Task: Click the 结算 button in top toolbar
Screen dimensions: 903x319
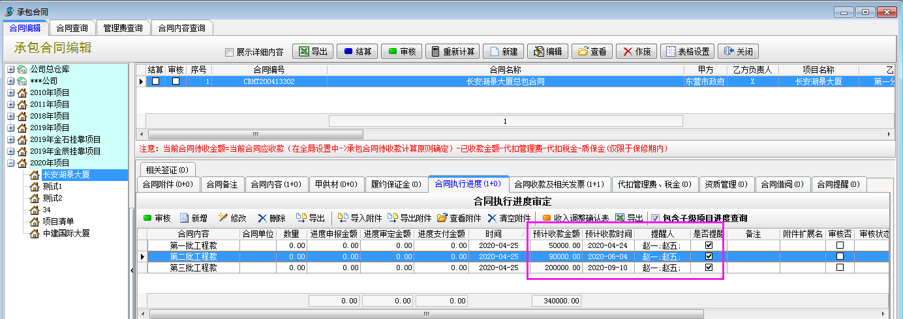Action: point(358,52)
